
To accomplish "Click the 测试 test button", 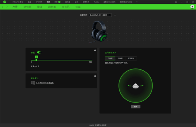I will [x=135, y=107].
